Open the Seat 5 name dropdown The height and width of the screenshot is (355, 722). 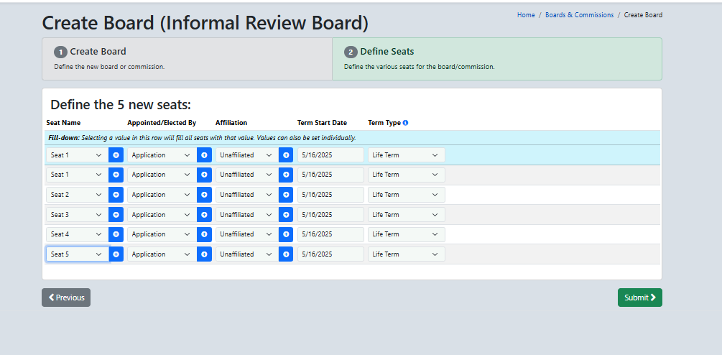pyautogui.click(x=78, y=254)
